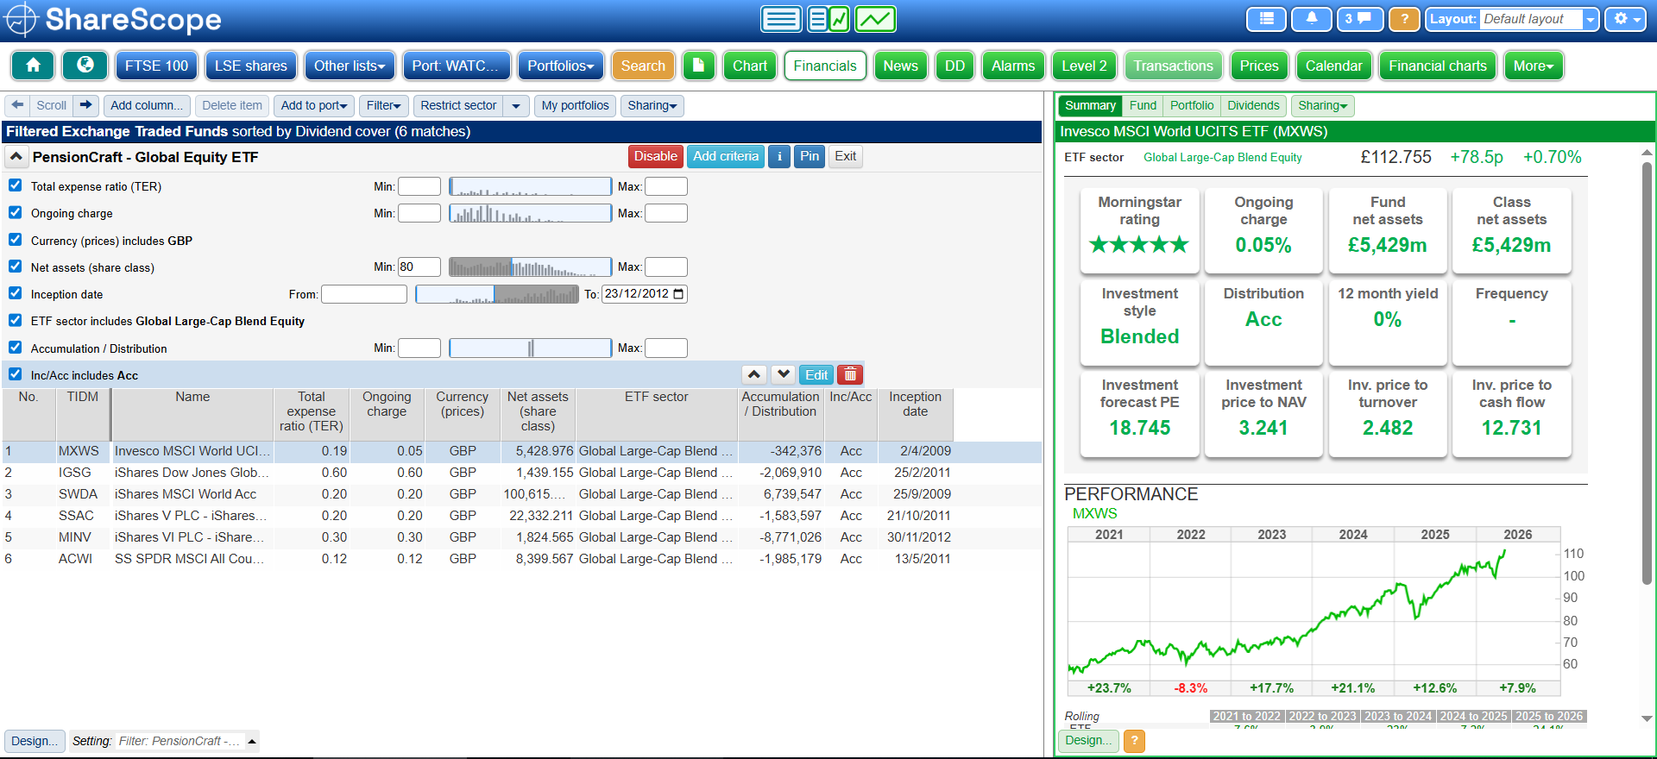The height and width of the screenshot is (759, 1657).
Task: Open the list icon in header
Action: pyautogui.click(x=1267, y=19)
